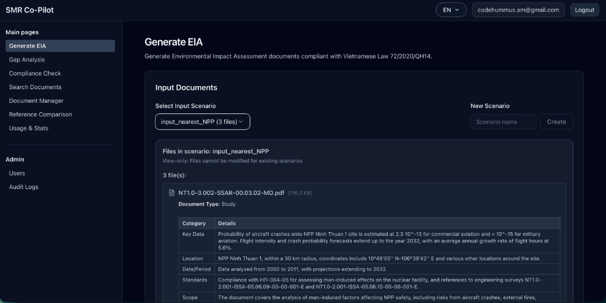Click the Scope category cell
606x303 pixels.
(x=196, y=297)
